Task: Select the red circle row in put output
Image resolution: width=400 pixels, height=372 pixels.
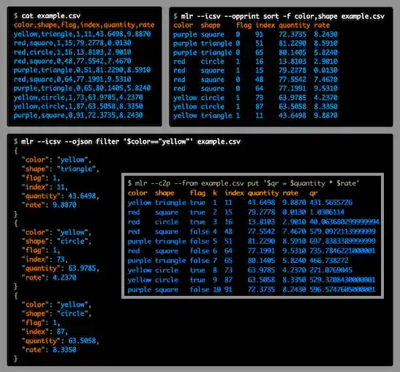Action: pos(253,222)
